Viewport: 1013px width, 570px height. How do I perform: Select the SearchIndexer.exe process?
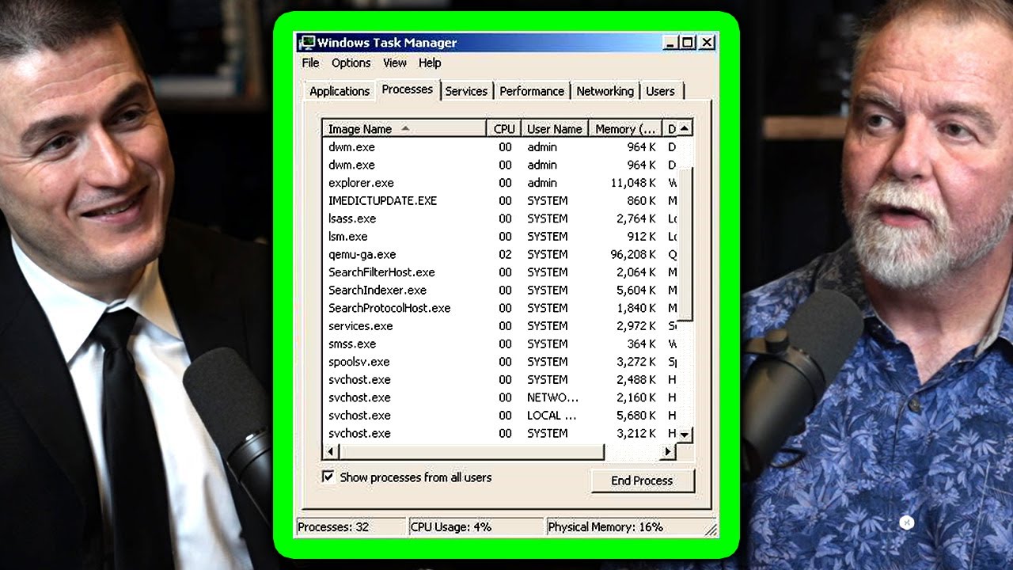(x=500, y=290)
